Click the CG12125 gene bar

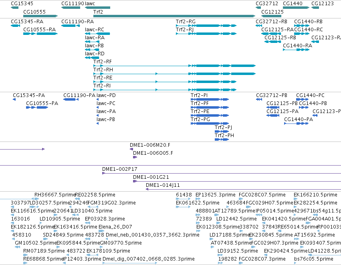271,16
